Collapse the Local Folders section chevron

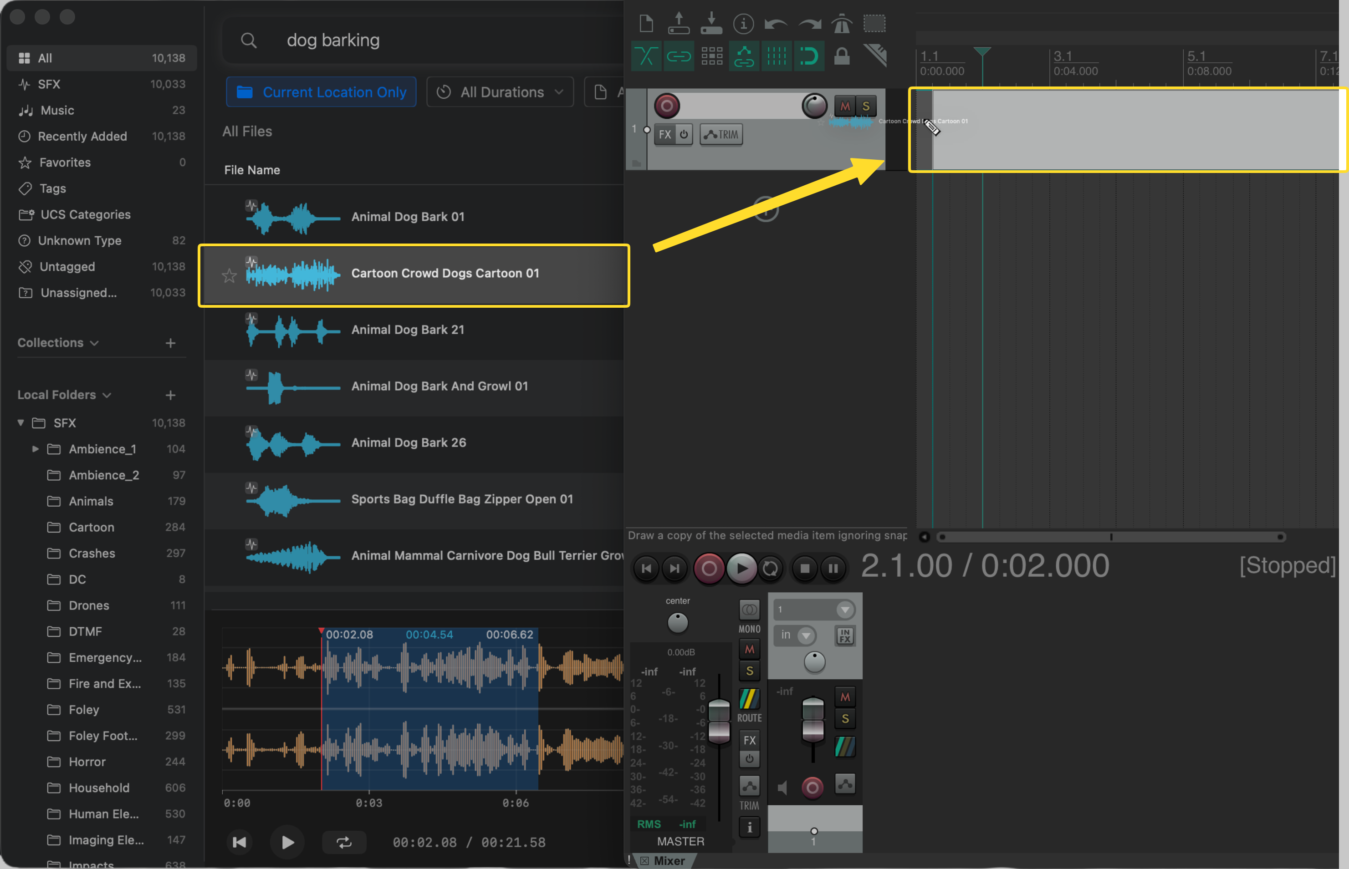click(107, 395)
